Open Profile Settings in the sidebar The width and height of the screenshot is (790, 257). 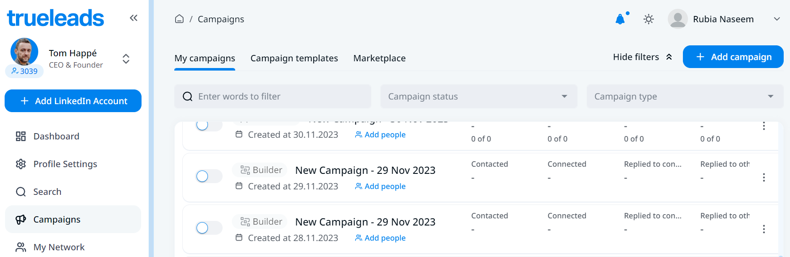pyautogui.click(x=65, y=164)
